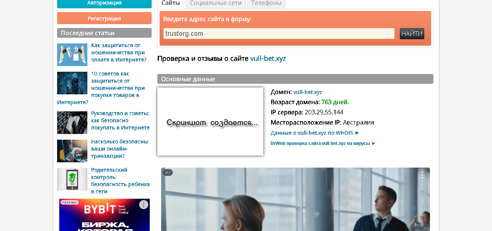Click the online payment fraud article image
492x231 pixels.
pyautogui.click(x=72, y=55)
